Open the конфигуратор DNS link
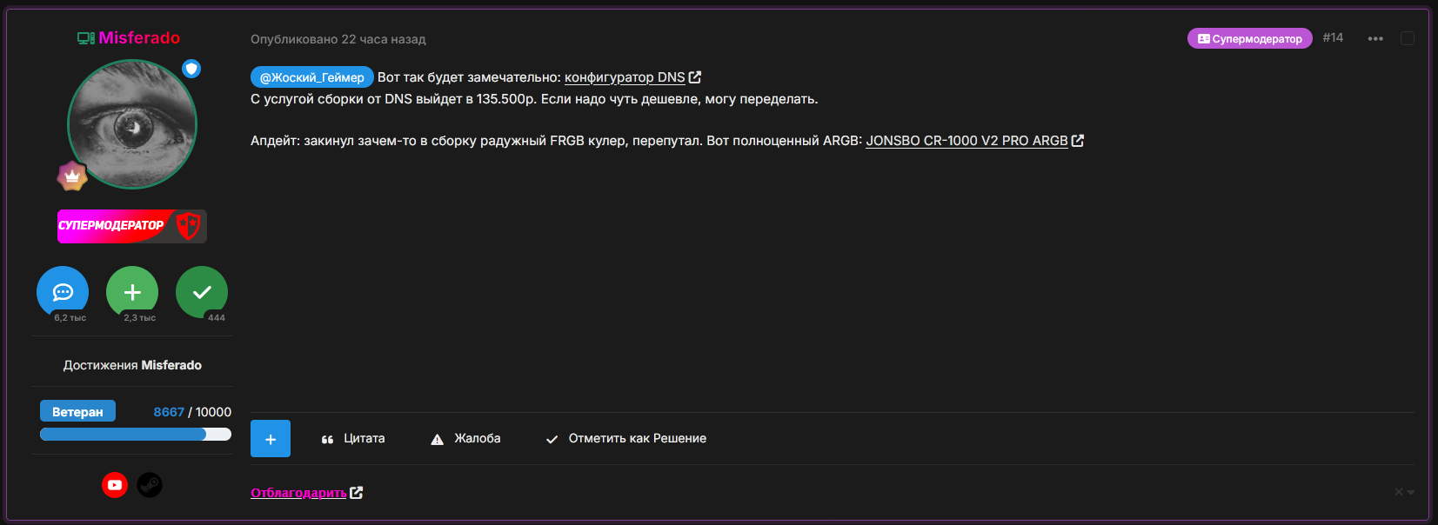1438x525 pixels. 625,77
